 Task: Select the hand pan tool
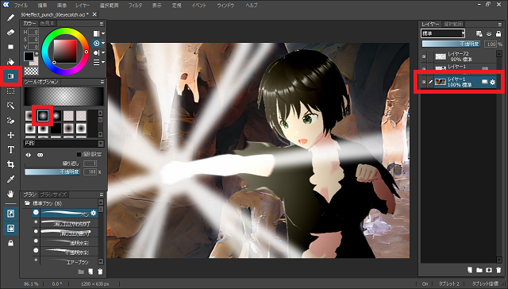point(10,194)
